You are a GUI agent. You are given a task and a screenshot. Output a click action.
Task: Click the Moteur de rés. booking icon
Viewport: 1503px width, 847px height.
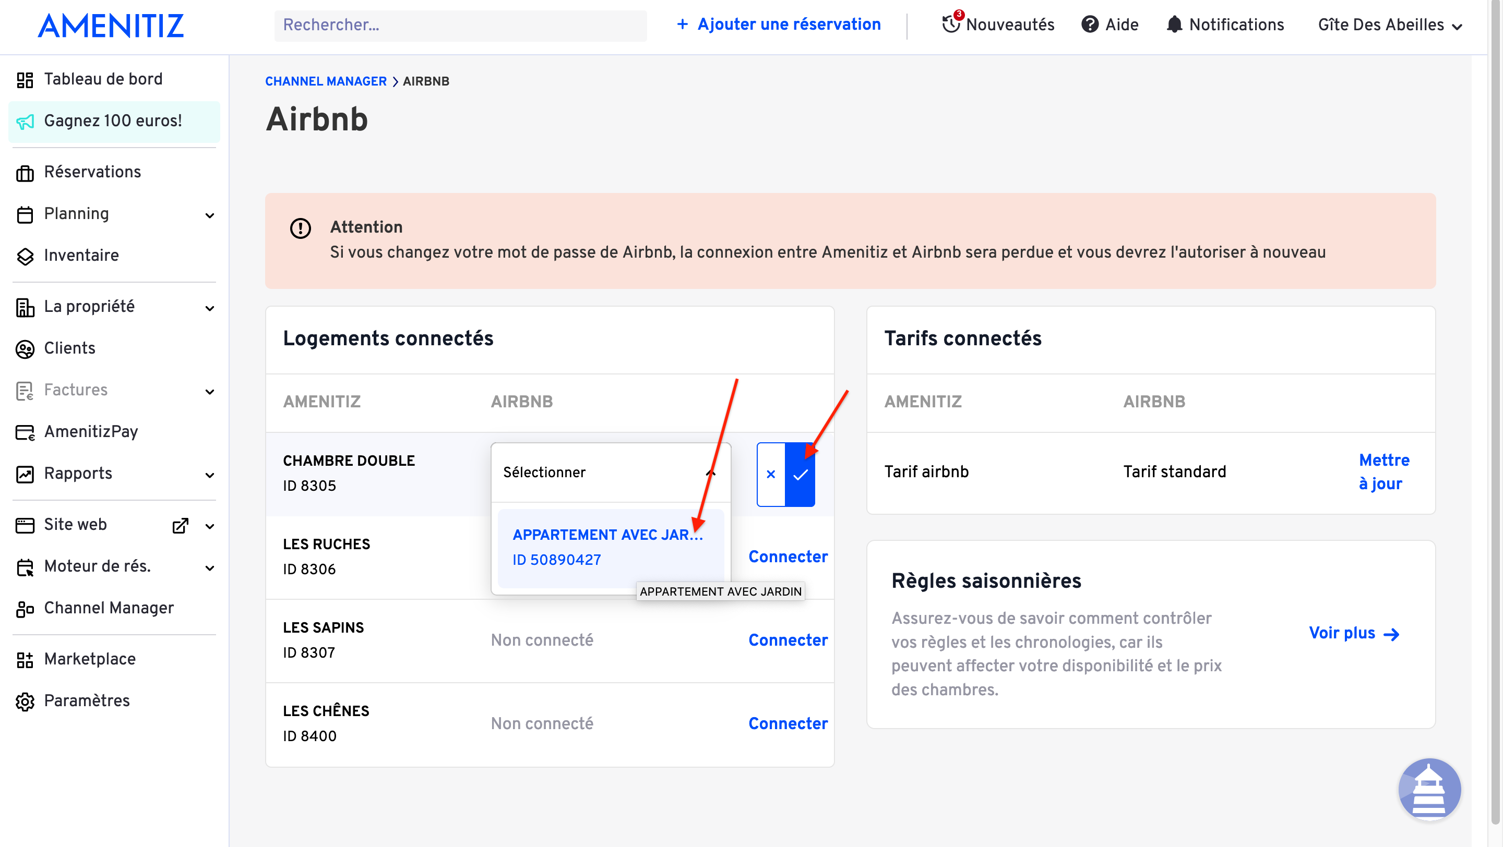pos(25,567)
